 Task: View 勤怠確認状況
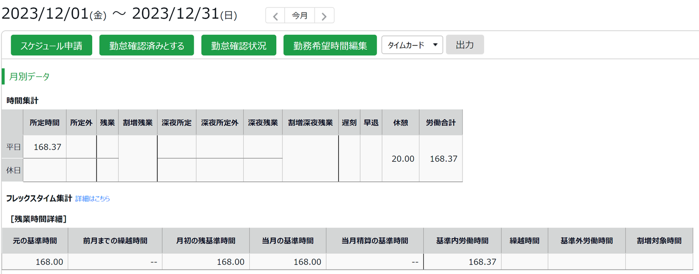(239, 46)
